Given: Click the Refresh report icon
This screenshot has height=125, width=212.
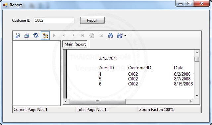Looking at the screenshot, I should 36,36.
